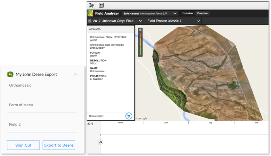
Task: Click the DroneDeploy funnel filter icon
Action: (129, 116)
